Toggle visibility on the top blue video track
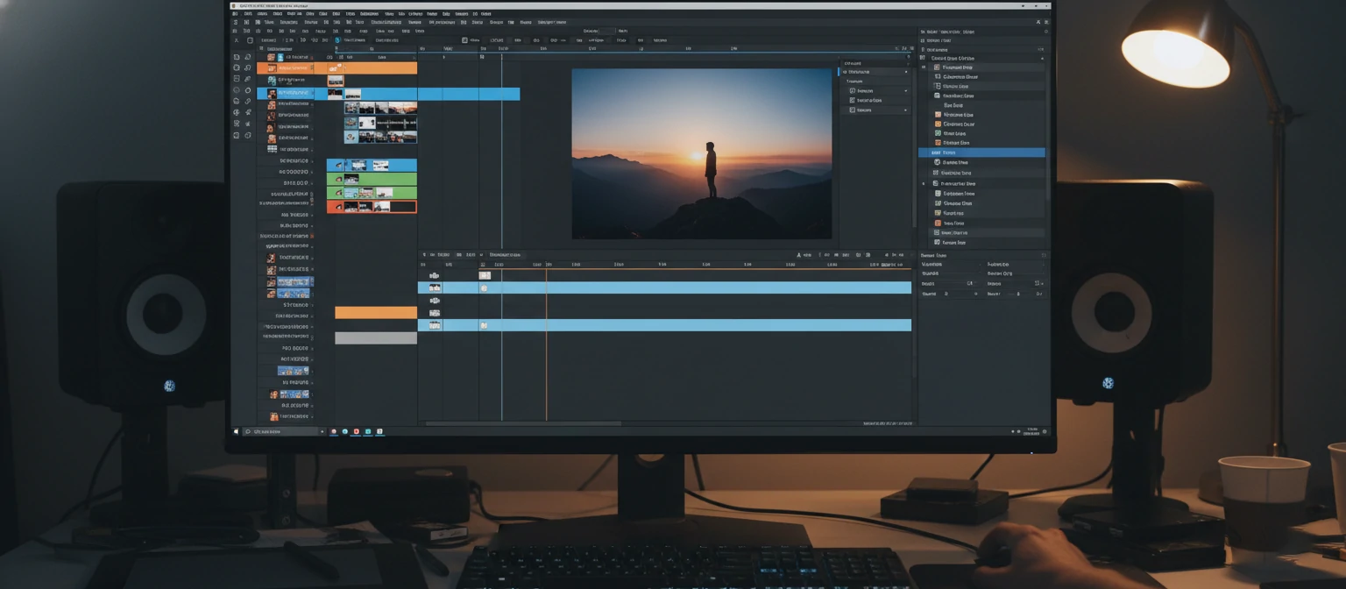 pyautogui.click(x=436, y=287)
